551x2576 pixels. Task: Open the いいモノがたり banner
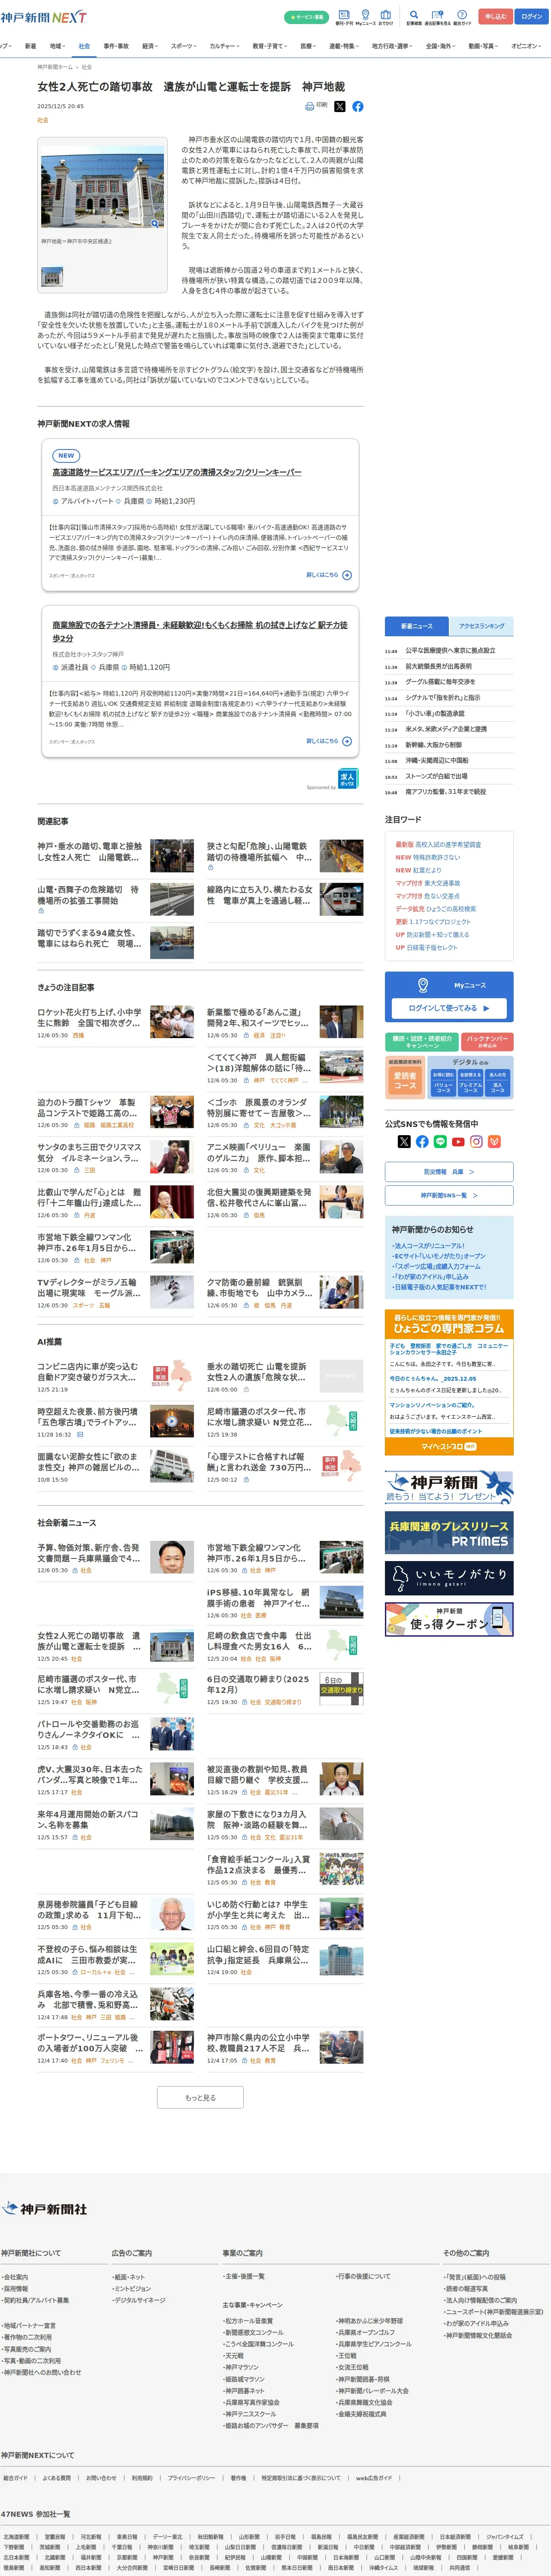(x=449, y=1577)
